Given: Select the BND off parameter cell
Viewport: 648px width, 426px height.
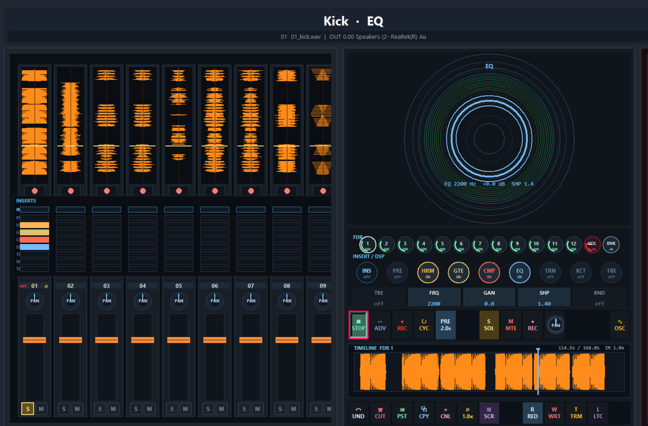Looking at the screenshot, I should pos(599,298).
